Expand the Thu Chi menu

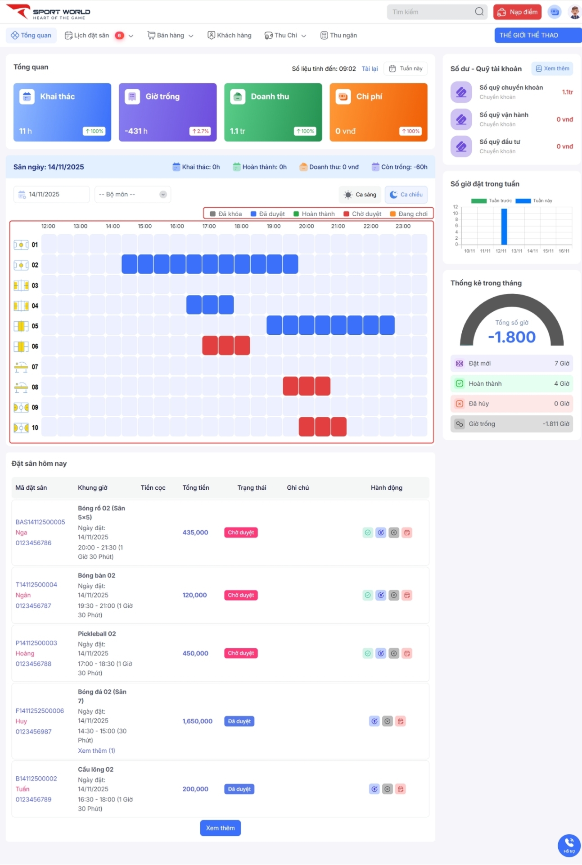285,36
